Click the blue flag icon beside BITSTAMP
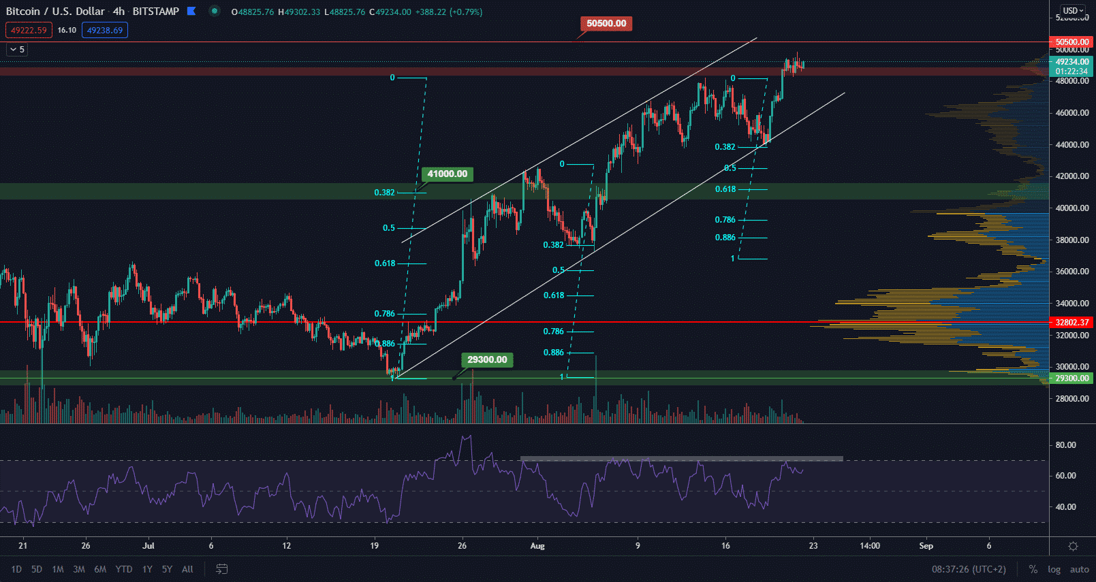 [192, 11]
